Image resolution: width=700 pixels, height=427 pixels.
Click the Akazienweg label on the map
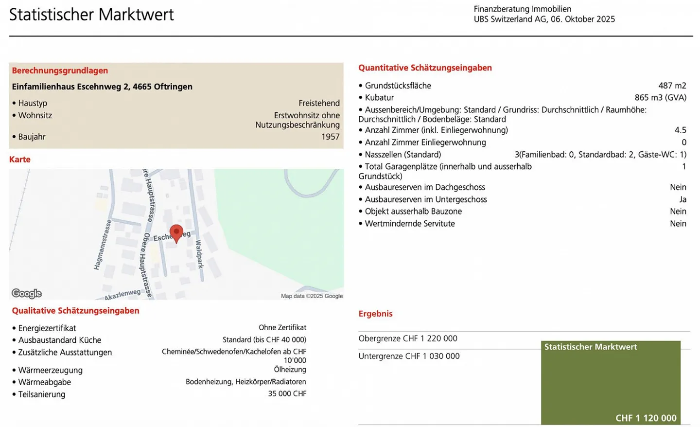click(x=122, y=294)
